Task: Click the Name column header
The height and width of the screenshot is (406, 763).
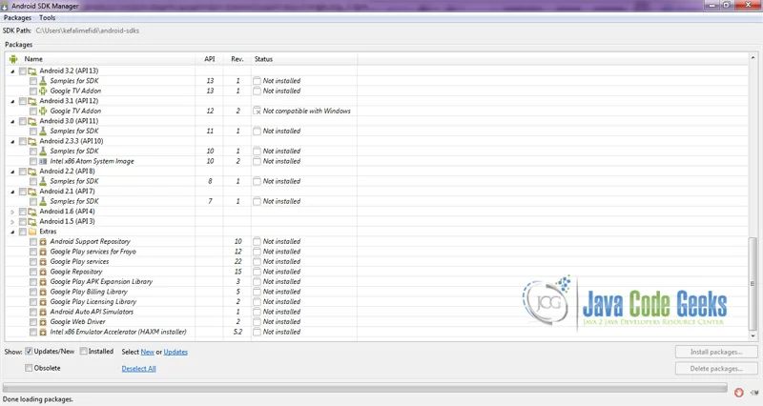Action: (x=100, y=59)
